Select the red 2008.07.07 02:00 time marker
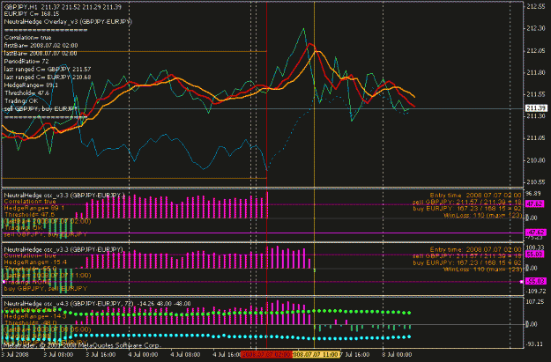 266,354
